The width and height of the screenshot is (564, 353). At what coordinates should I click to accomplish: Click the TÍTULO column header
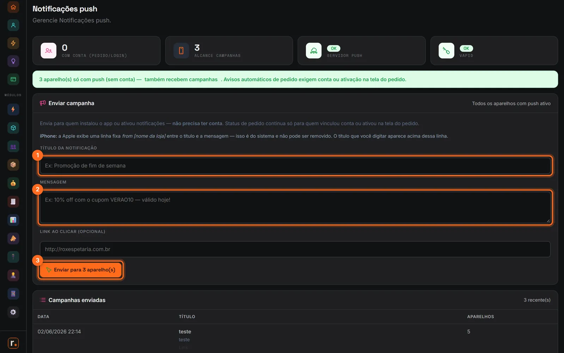[x=187, y=317]
